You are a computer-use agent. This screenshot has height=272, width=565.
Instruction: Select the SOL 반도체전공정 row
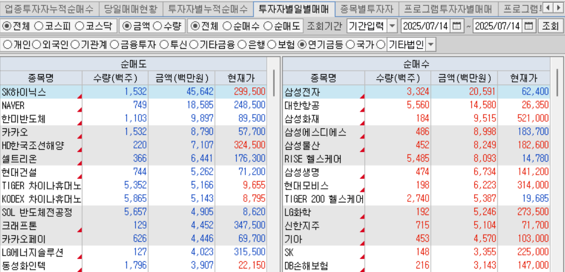click(134, 212)
